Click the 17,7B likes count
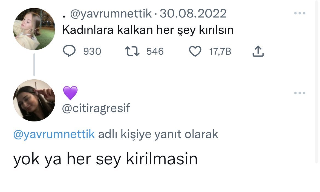320x192 pixels. [x=220, y=51]
